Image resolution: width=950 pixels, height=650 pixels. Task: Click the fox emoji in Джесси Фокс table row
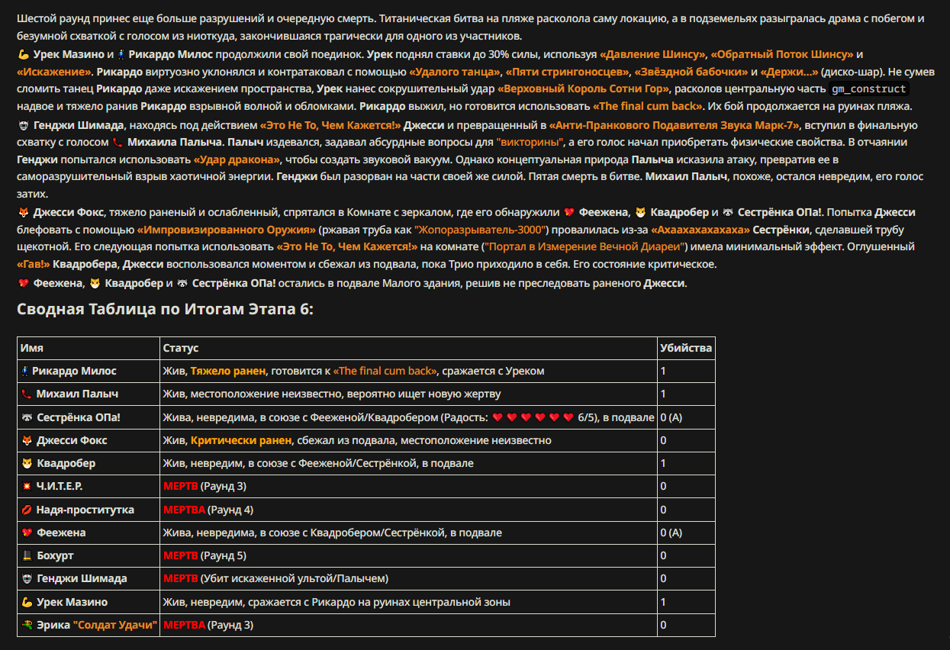(x=27, y=440)
